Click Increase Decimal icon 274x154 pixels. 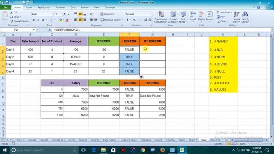click(x=146, y=20)
